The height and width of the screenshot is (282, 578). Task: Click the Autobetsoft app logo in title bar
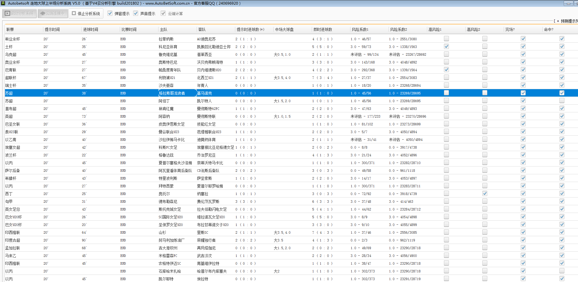(3, 3)
